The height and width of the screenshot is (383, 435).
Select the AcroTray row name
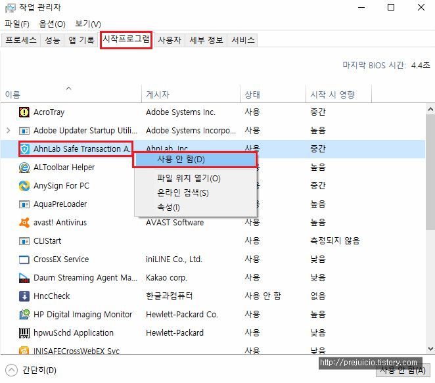click(49, 112)
